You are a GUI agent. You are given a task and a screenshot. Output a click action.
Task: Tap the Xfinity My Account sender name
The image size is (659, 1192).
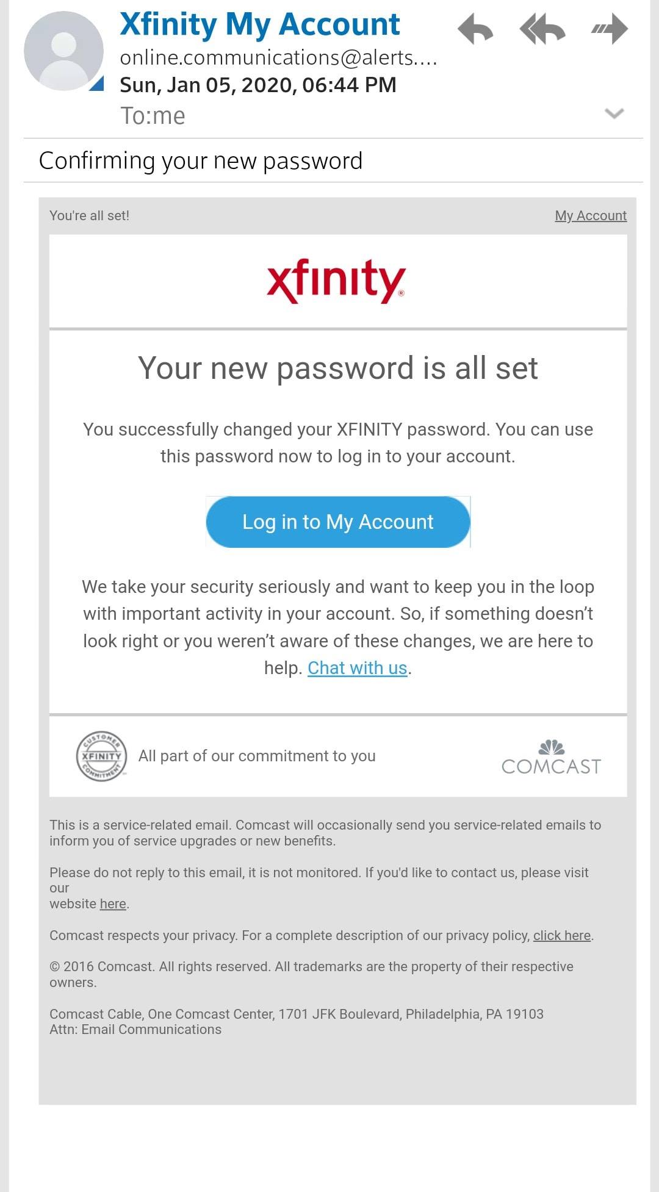pyautogui.click(x=260, y=24)
